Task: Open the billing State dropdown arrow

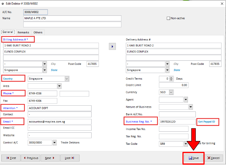Action: (45, 70)
